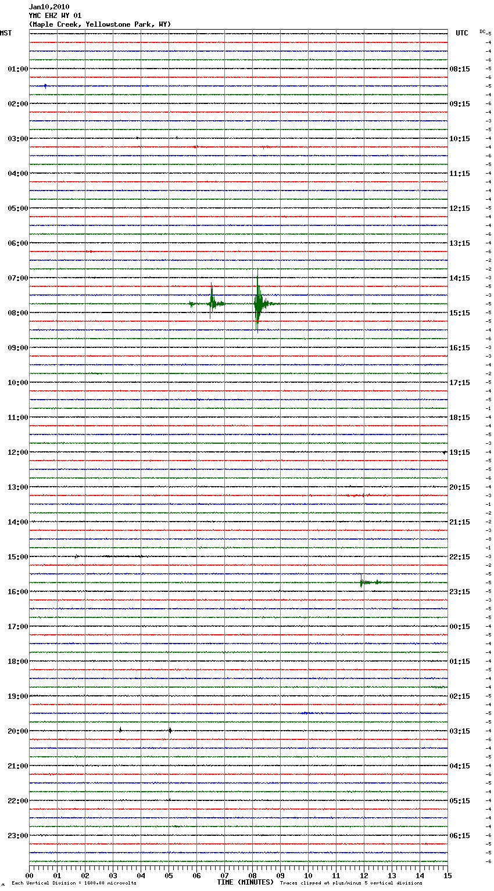
Task: Click the black spike near minute 5 on 20:00 trace
Action: (170, 730)
